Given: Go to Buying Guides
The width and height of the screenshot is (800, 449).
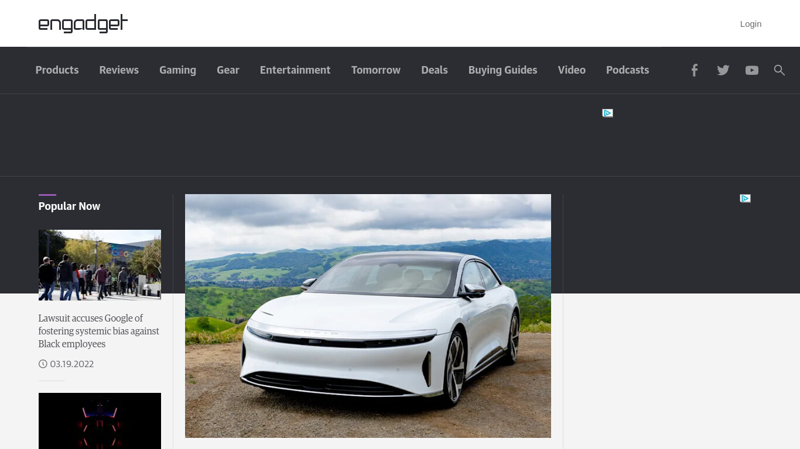Looking at the screenshot, I should pyautogui.click(x=502, y=70).
